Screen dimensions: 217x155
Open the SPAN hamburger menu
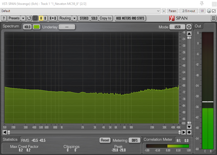point(213,18)
